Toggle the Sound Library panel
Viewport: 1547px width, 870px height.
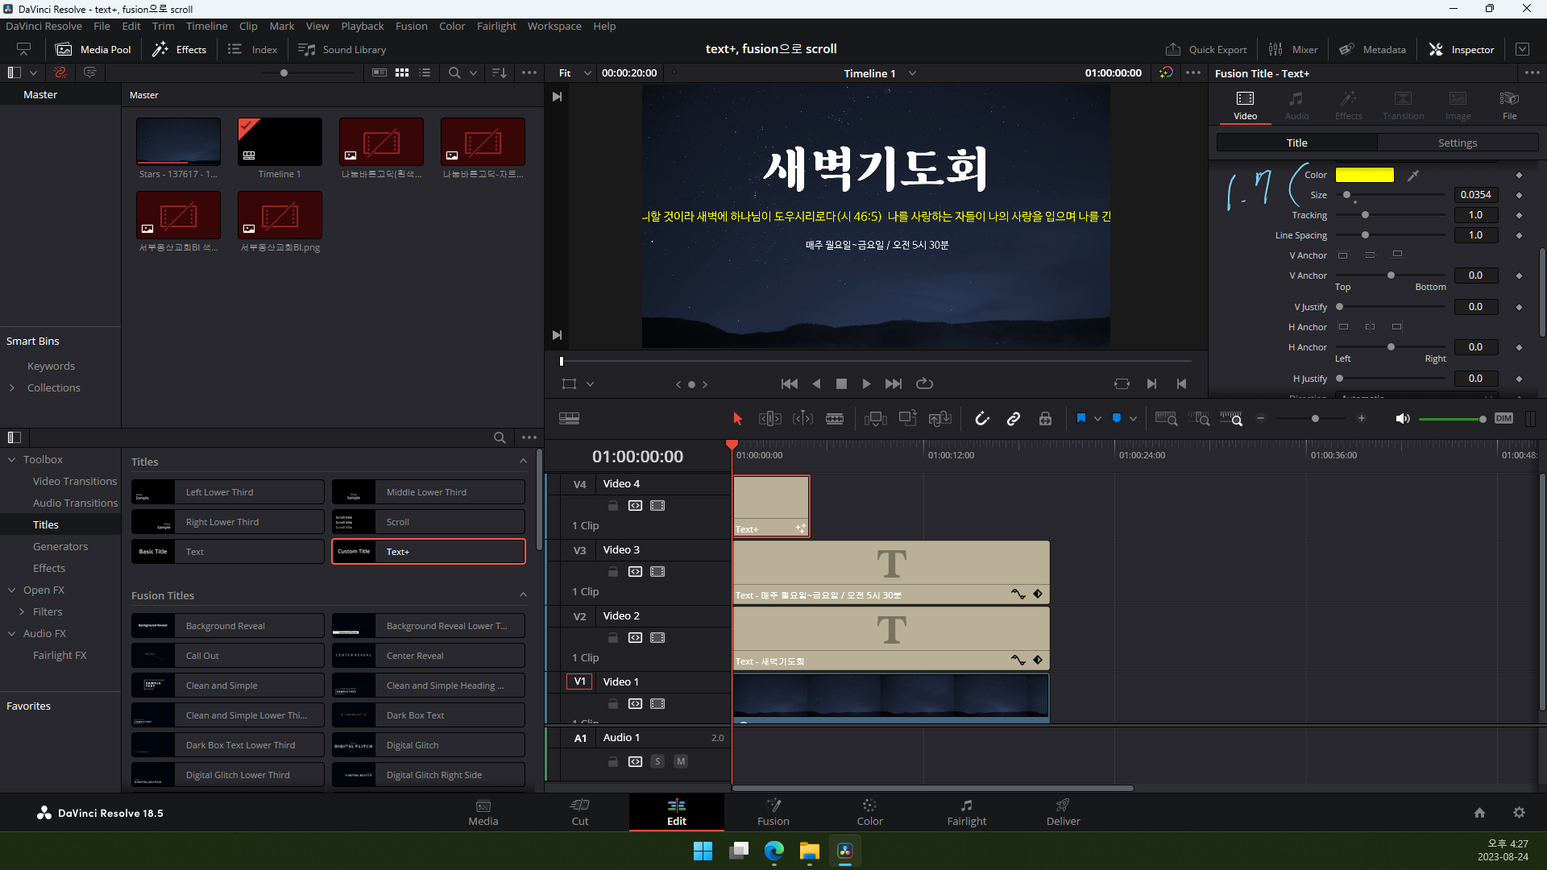pyautogui.click(x=342, y=49)
